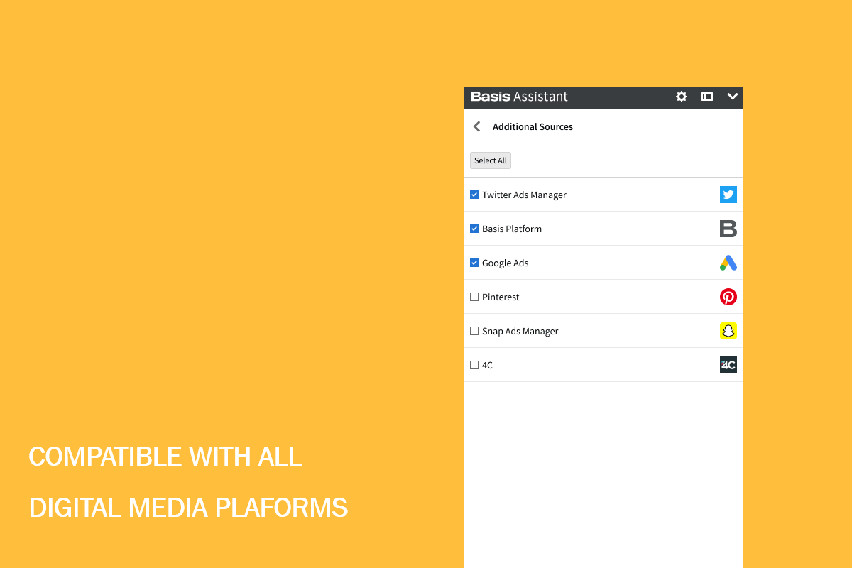This screenshot has width=852, height=568.
Task: Click the Basis Platform B logo
Action: [x=728, y=229]
